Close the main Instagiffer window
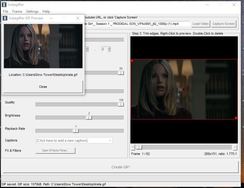This screenshot has height=188, width=244. point(234,5)
